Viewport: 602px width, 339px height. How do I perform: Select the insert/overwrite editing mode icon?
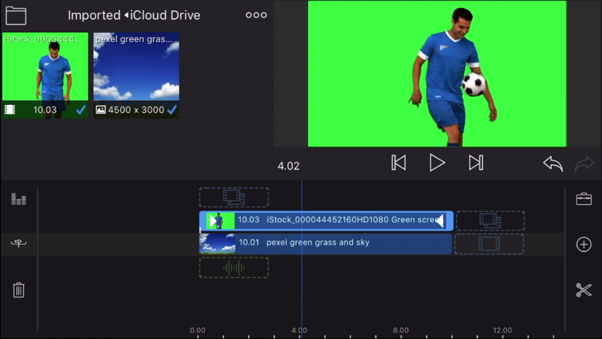tap(18, 244)
